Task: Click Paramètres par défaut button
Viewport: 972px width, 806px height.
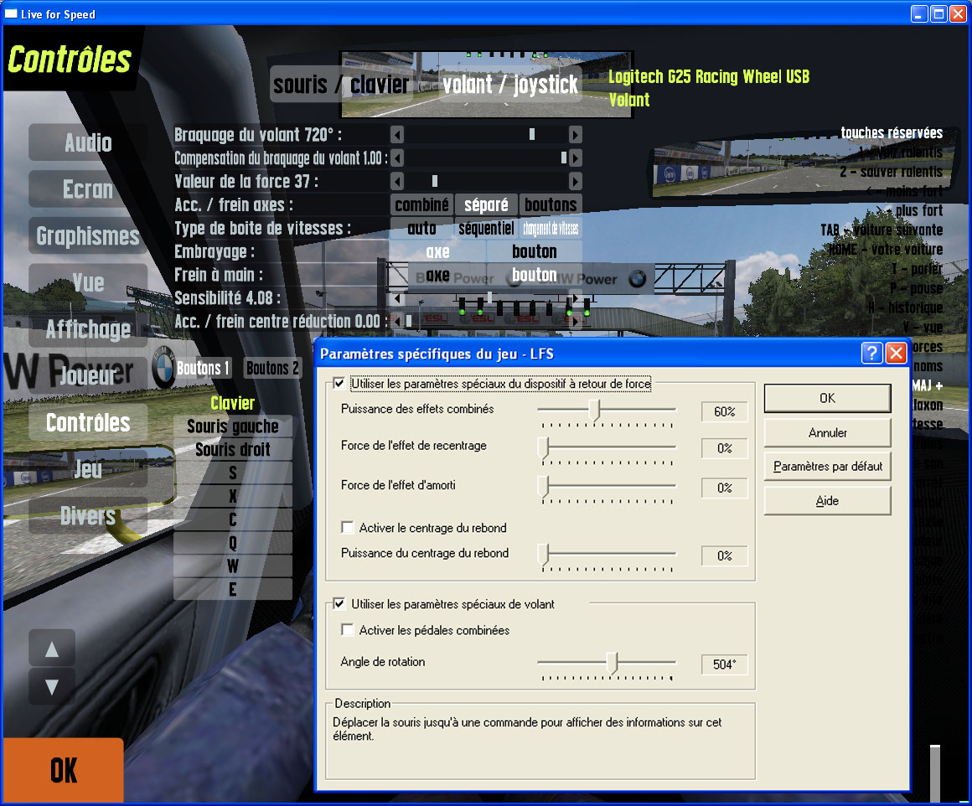Action: point(828,466)
